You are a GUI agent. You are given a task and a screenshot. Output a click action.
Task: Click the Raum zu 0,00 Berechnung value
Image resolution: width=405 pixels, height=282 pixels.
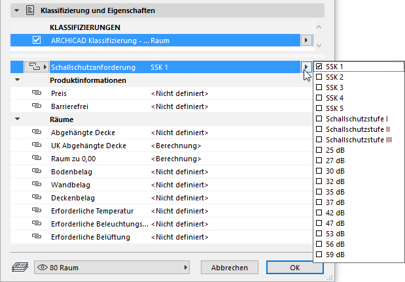[177, 159]
